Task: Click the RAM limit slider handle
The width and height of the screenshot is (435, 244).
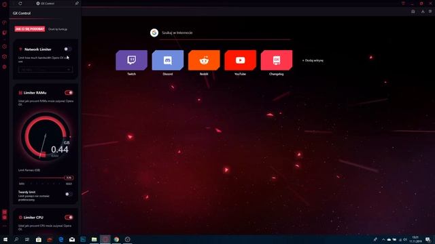Action: [69, 178]
